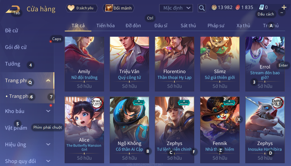291x166 pixels.
Task: Open the search magnifier icon
Action: click(202, 8)
